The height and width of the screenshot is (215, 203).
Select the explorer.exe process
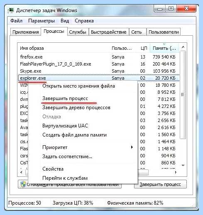pos(99,78)
